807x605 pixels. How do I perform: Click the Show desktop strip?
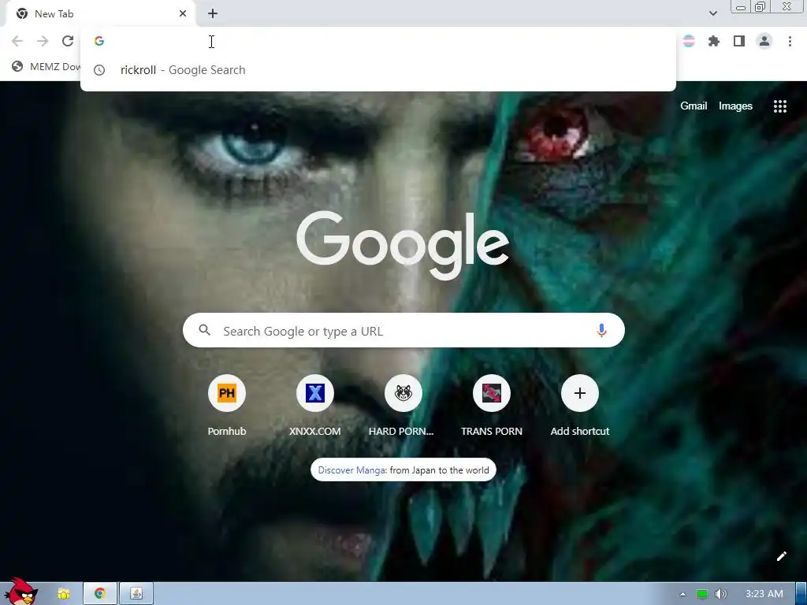[801, 594]
